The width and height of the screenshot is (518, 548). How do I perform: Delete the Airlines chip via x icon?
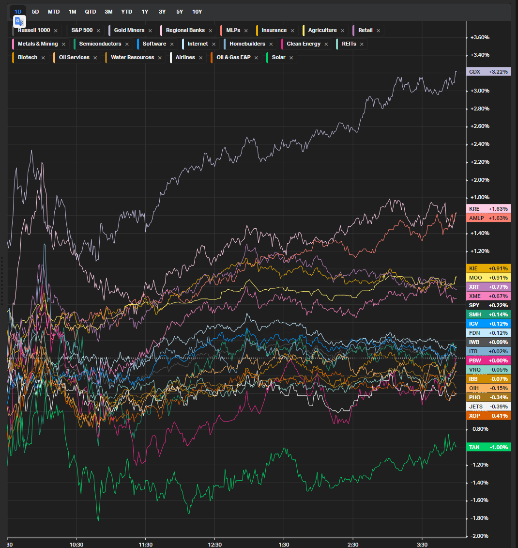pos(200,58)
